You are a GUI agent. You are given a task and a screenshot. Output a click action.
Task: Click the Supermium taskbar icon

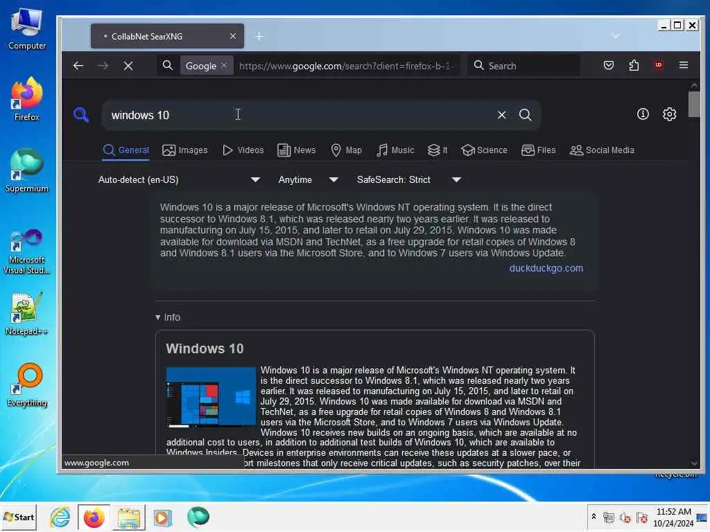pyautogui.click(x=198, y=517)
